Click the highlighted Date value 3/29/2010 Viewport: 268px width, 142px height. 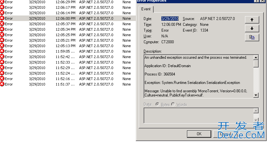170,19
